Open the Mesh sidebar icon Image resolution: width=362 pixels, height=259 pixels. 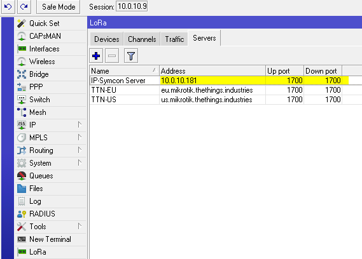[x=22, y=112]
